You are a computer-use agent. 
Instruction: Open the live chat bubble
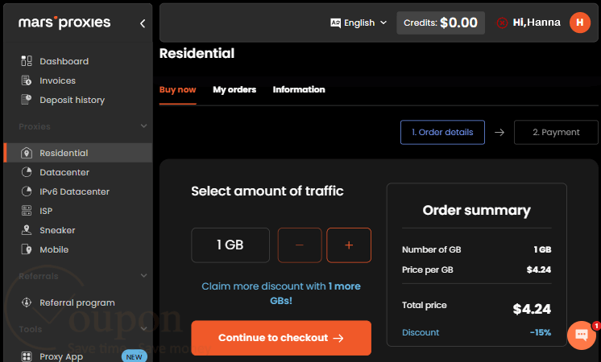click(x=582, y=335)
